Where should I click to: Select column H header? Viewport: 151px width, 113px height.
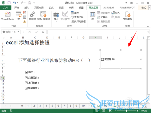tap(95, 38)
